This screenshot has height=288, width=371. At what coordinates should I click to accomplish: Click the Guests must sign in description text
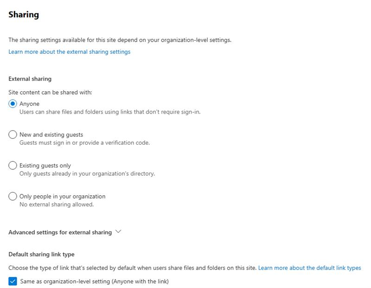pyautogui.click(x=84, y=143)
